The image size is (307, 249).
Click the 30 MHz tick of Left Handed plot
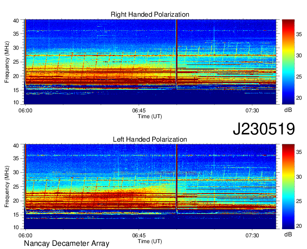[16, 172]
